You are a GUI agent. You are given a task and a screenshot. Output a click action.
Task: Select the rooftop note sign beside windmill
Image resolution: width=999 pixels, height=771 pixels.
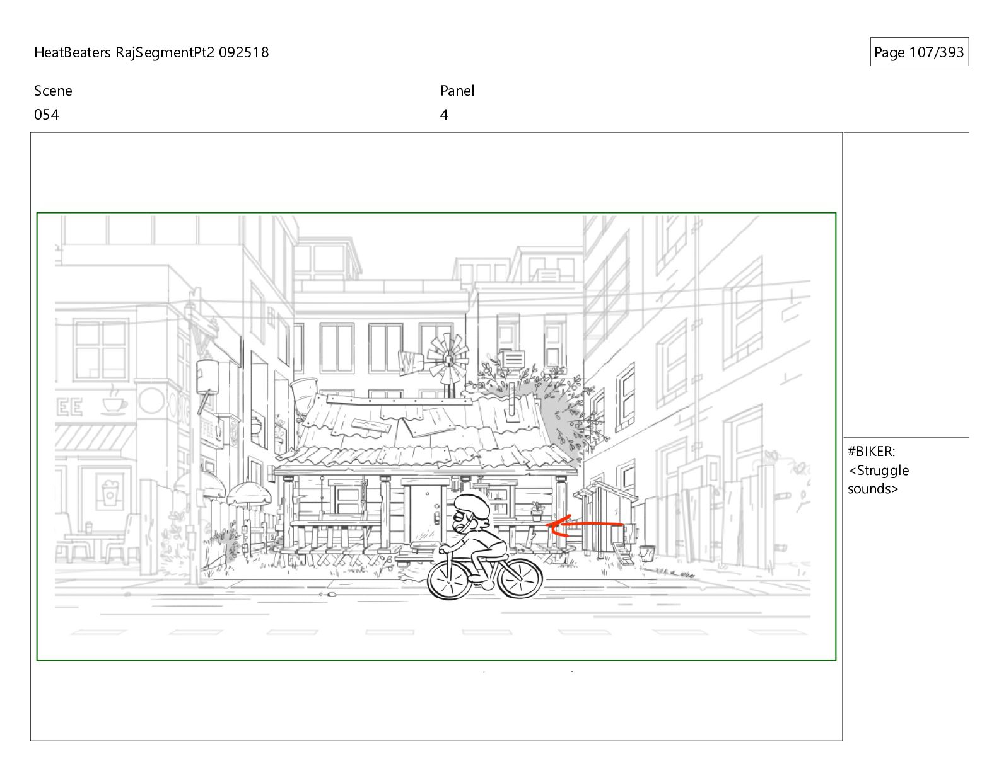tap(512, 360)
